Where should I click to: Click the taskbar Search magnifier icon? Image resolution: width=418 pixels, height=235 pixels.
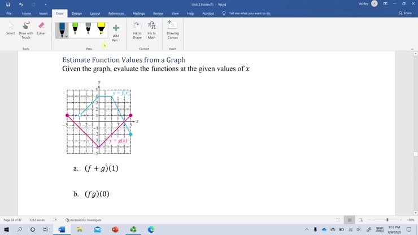pos(20,229)
